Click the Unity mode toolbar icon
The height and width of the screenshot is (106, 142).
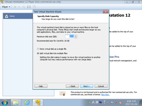click(34, 7)
